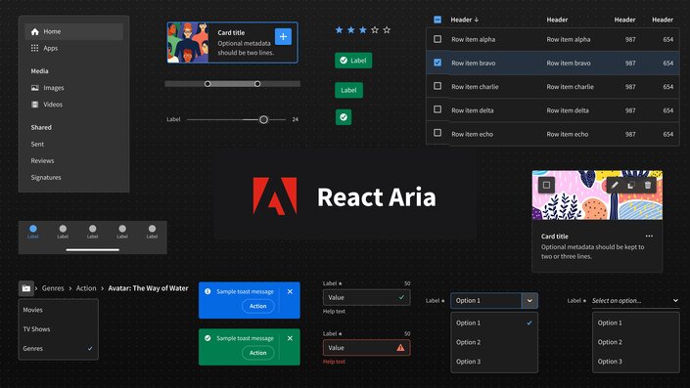Click the trash delete icon on card
The height and width of the screenshot is (388, 690).
(647, 185)
